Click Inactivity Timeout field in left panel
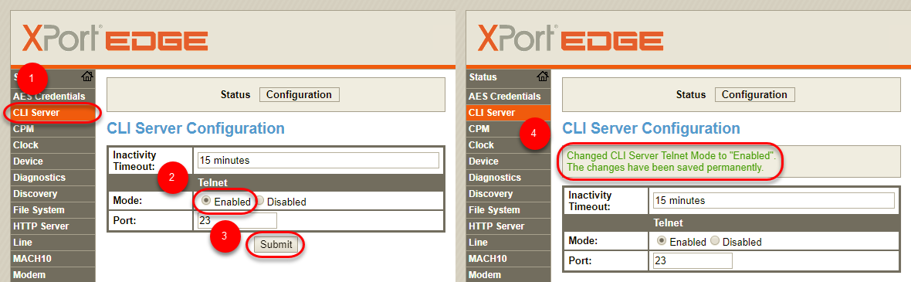 click(x=318, y=161)
